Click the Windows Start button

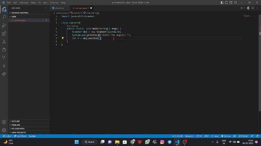pos(77,142)
